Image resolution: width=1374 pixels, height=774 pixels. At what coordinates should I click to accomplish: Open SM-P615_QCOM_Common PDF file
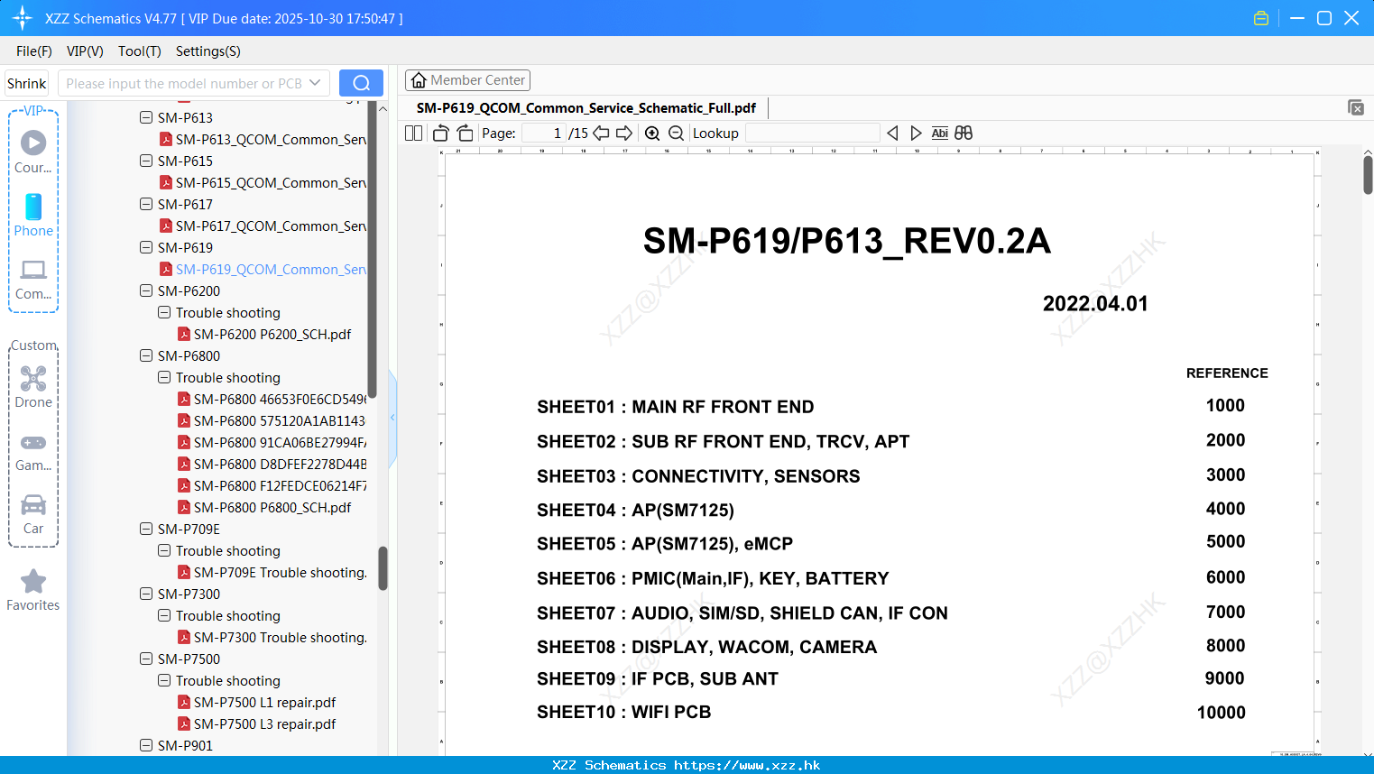tap(263, 182)
